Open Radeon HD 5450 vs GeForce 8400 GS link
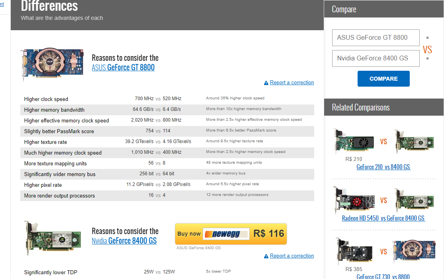Viewport: 444px width, 279px height. coord(383,218)
